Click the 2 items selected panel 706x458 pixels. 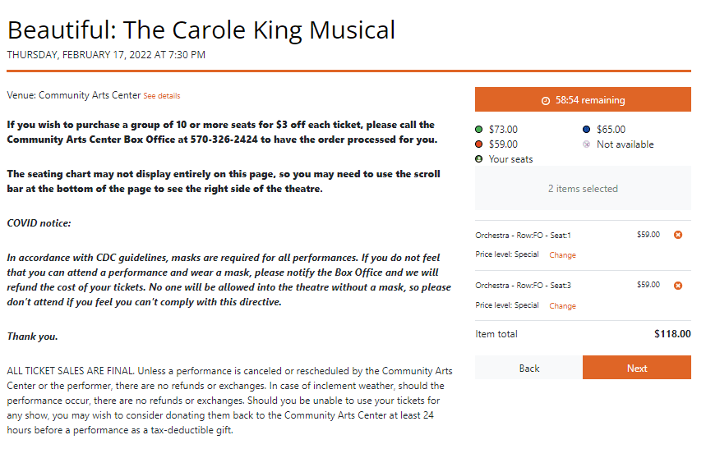583,188
